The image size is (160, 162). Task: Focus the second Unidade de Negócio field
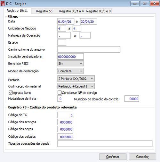point(77,29)
